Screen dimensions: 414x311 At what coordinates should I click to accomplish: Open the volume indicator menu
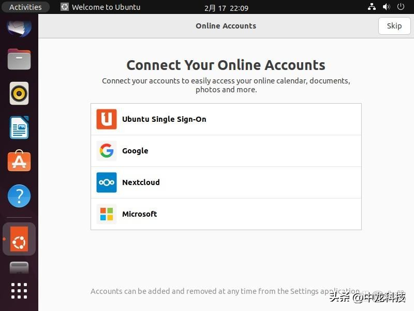point(386,7)
